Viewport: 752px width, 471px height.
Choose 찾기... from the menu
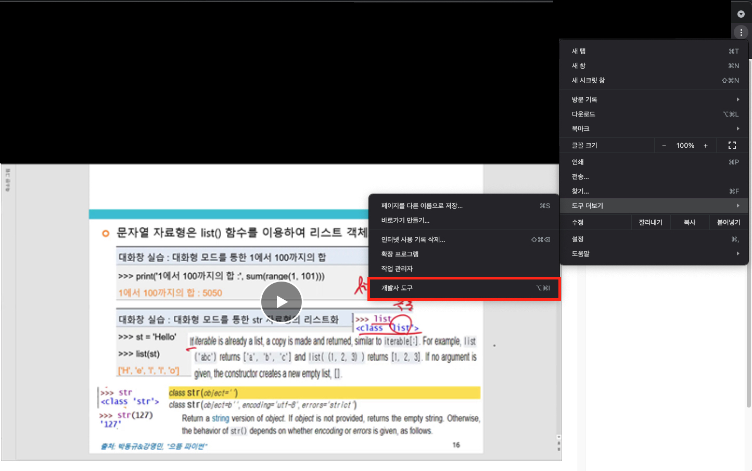(654, 191)
